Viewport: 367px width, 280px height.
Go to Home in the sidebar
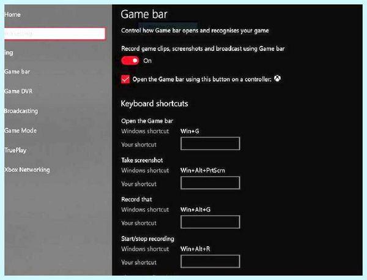click(12, 15)
